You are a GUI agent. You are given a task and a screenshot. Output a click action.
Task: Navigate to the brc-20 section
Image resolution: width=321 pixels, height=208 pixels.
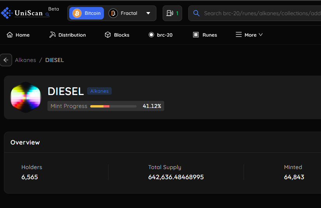(160, 35)
